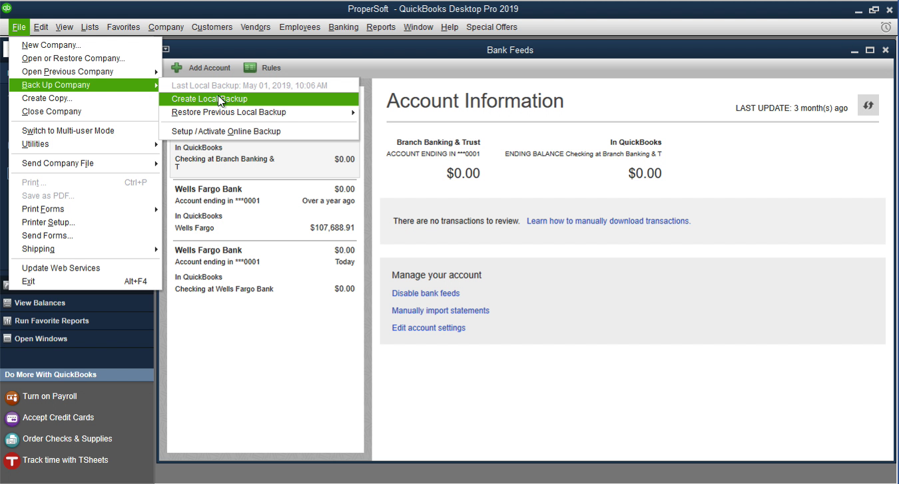Screen dimensions: 899x484
Task: Expand the Send Company File submenu arrow
Action: (x=156, y=164)
